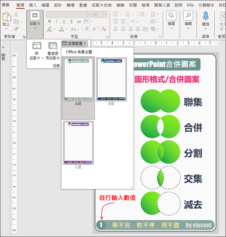
Task: Increase list indent level icon
Action: click(x=123, y=22)
